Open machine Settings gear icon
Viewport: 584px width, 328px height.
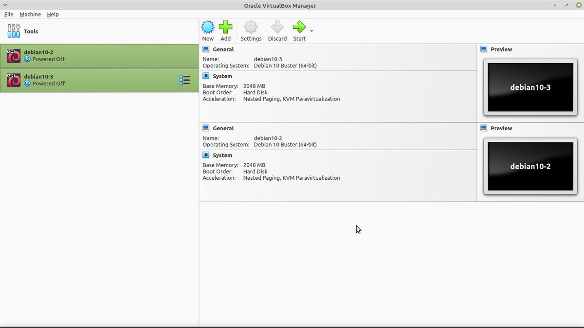point(251,27)
